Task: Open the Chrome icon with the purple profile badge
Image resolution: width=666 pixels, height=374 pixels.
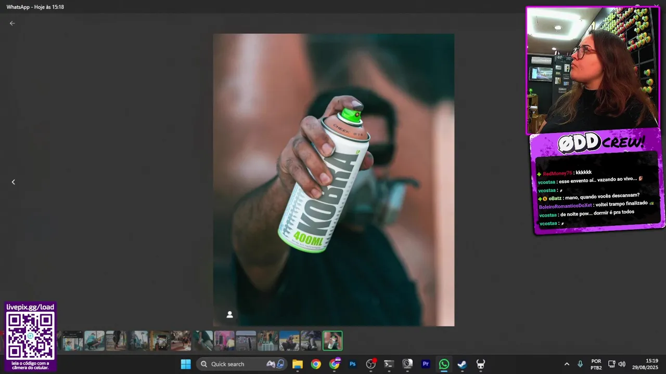Action: coord(335,364)
